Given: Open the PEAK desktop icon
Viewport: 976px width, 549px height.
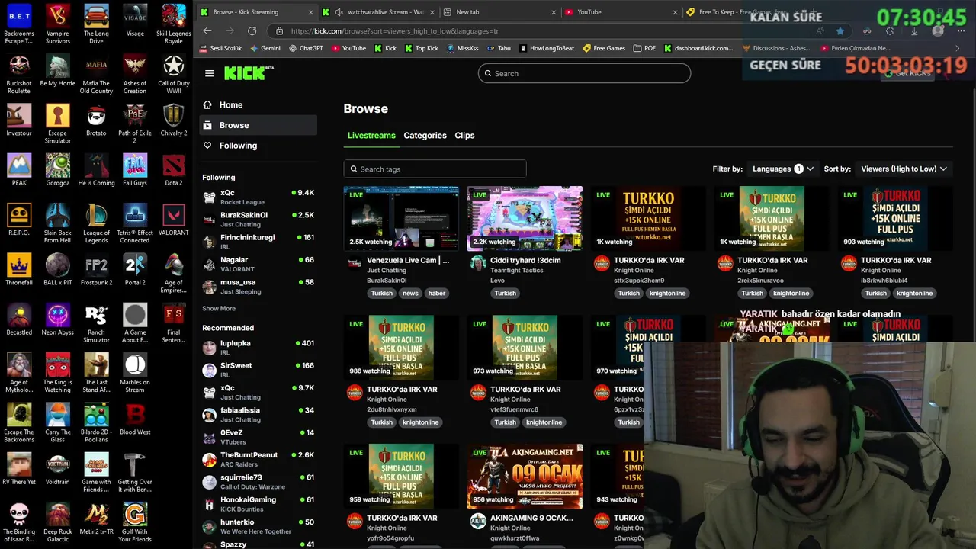Looking at the screenshot, I should [19, 170].
